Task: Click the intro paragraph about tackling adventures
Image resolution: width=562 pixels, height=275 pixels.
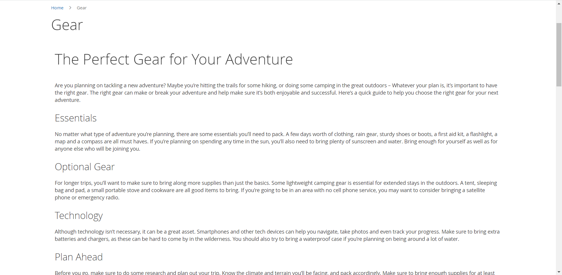Action: [276, 93]
